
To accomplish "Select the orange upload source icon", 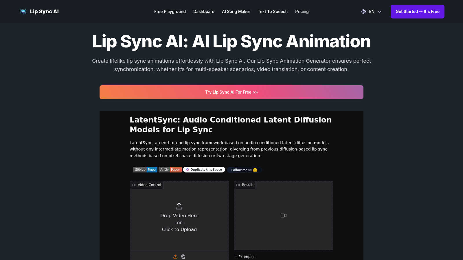I will tap(175, 257).
